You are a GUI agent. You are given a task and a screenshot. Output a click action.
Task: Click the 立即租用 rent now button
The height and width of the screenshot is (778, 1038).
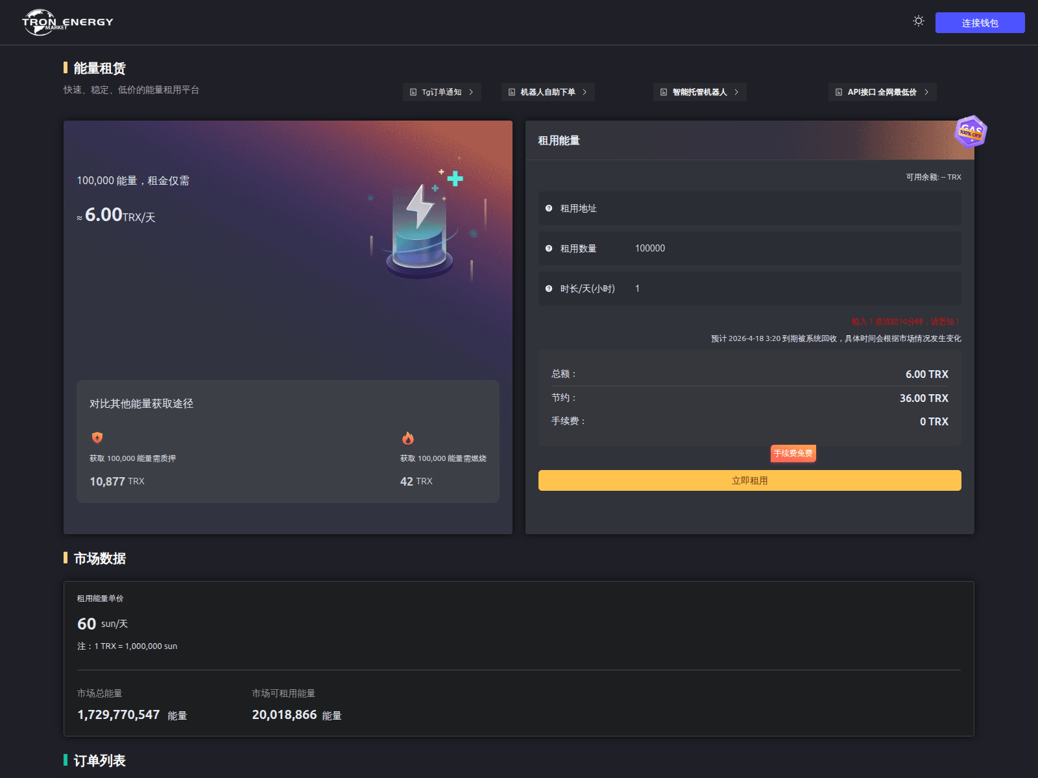pyautogui.click(x=750, y=480)
